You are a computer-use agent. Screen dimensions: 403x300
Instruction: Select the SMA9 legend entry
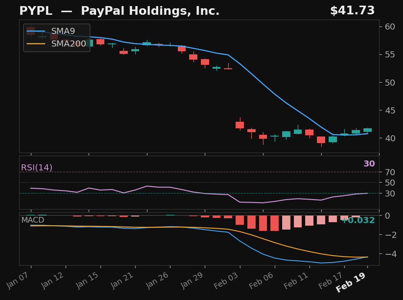(50, 31)
